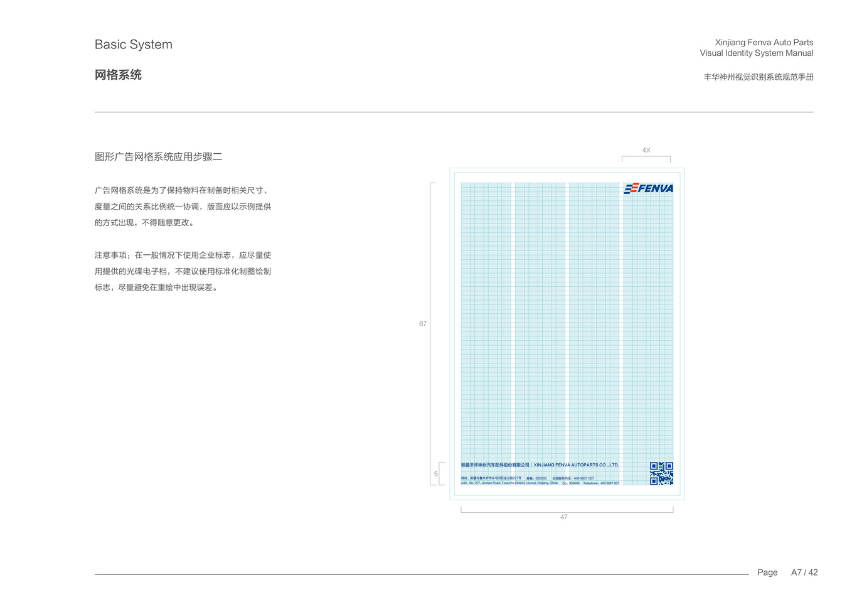The height and width of the screenshot is (612, 857).
Task: Click the line '标志，尽量避免在重绘中出现误差。'
Action: click(x=157, y=287)
